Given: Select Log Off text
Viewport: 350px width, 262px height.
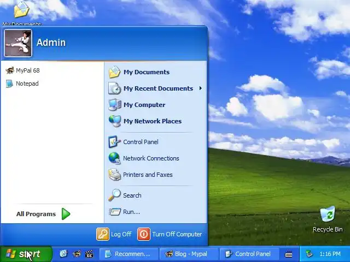Looking at the screenshot, I should click(x=121, y=234).
